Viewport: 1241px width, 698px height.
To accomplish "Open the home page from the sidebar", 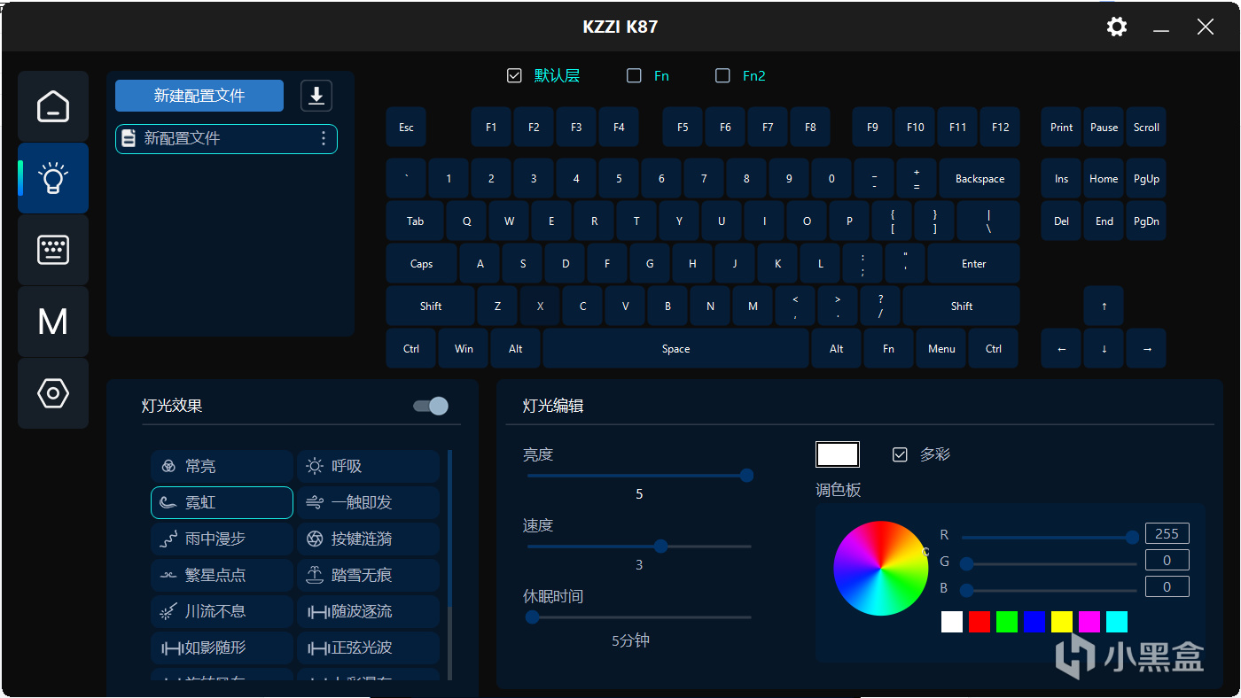I will point(53,106).
